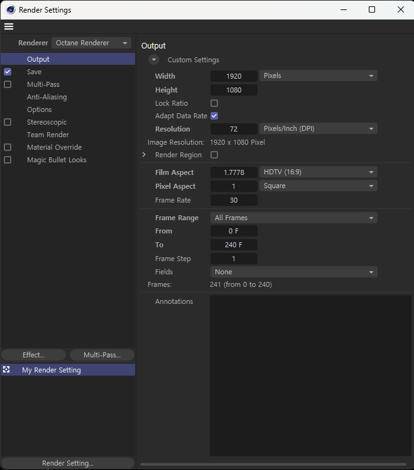
Task: Select My Render Setting in the list
Action: point(68,370)
